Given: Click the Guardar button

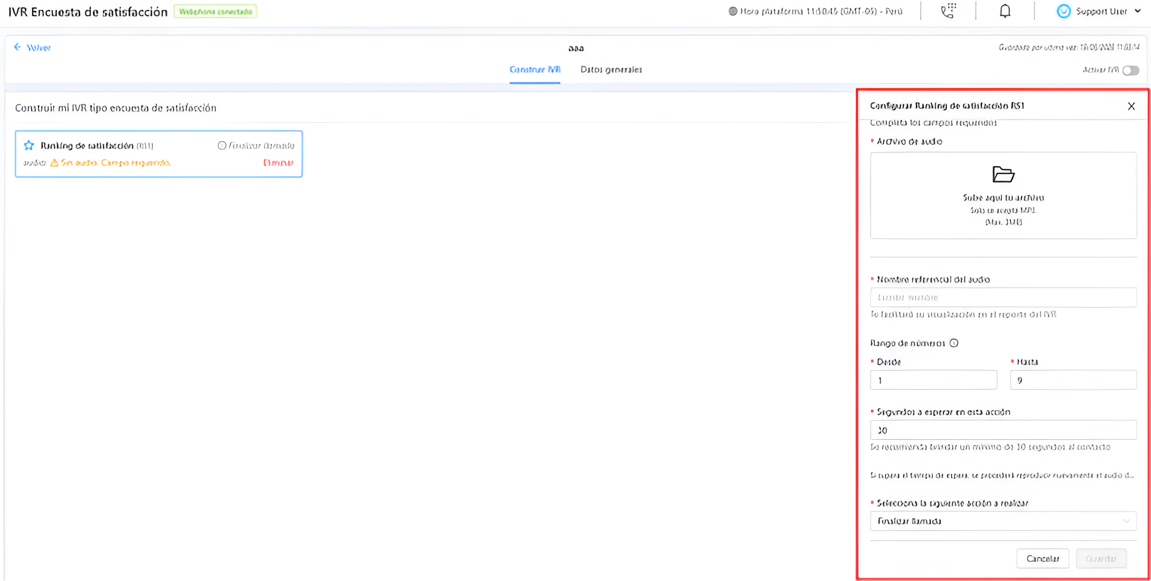Looking at the screenshot, I should pyautogui.click(x=1101, y=559).
